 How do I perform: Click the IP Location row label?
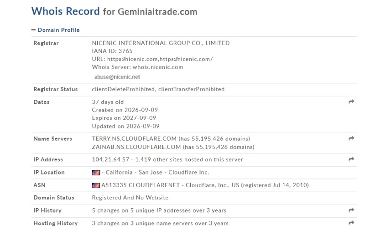pyautogui.click(x=49, y=172)
